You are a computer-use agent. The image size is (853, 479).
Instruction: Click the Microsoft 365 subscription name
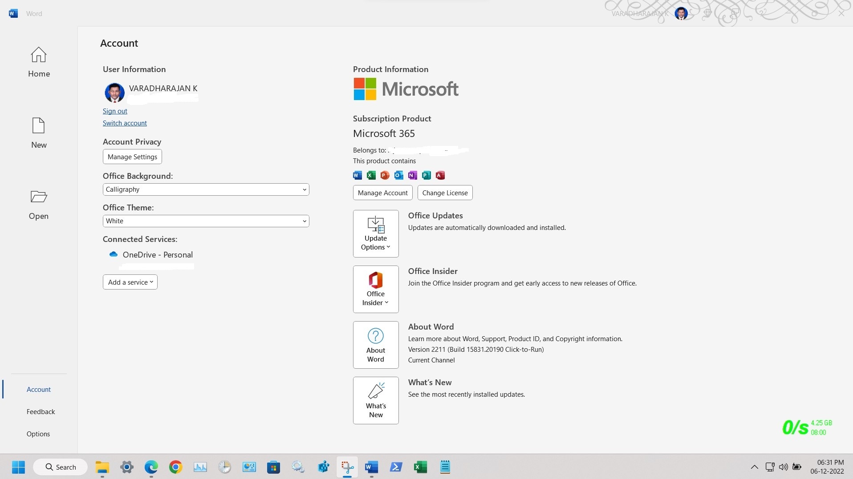point(384,133)
